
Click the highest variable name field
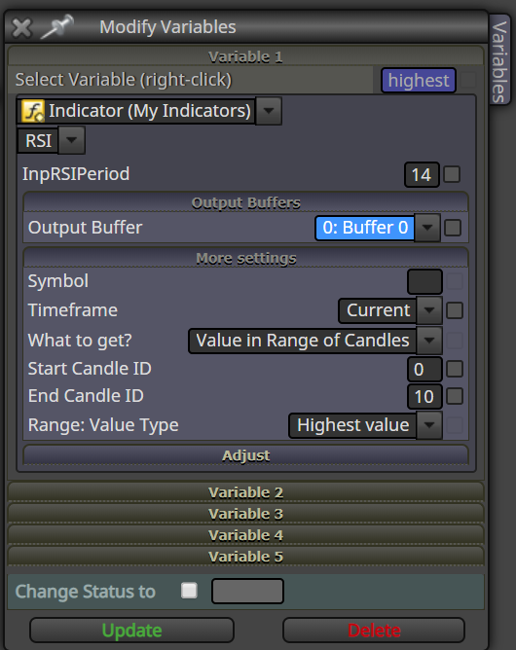[x=418, y=81]
